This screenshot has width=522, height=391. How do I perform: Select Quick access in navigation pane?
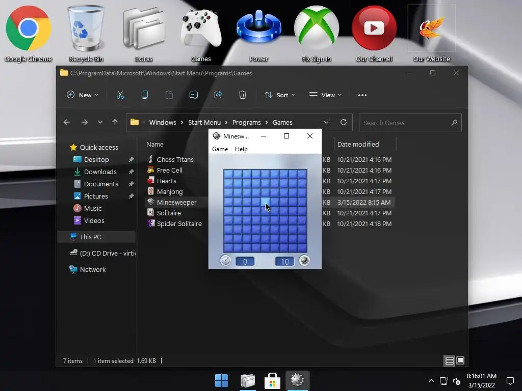(x=99, y=147)
